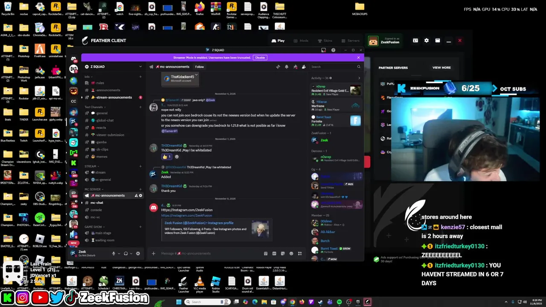Image resolution: width=546 pixels, height=307 pixels.
Task: Open user settings gear next to Zeek
Action: (138, 253)
